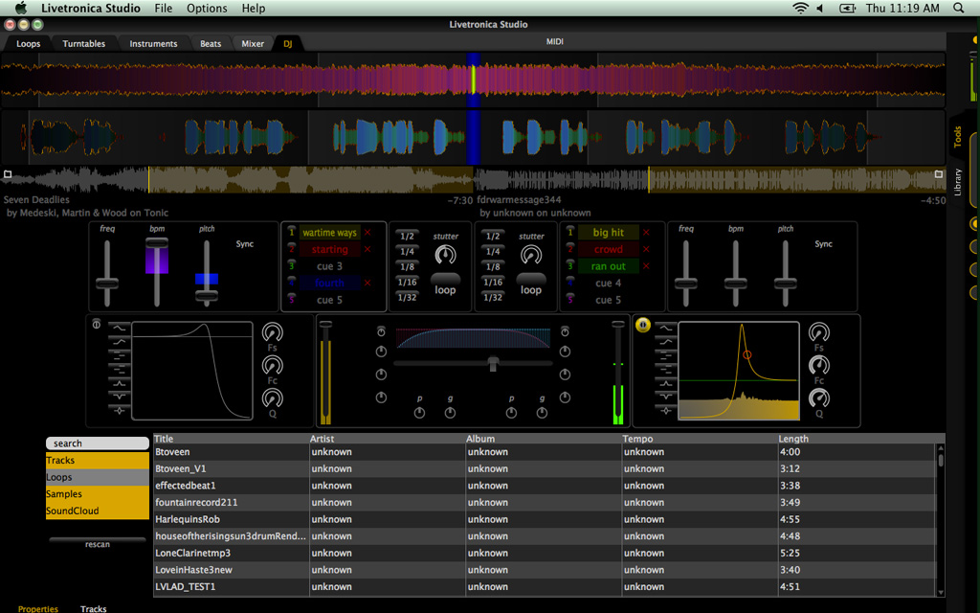
Task: Enable Sync on the left deck
Action: pyautogui.click(x=245, y=244)
